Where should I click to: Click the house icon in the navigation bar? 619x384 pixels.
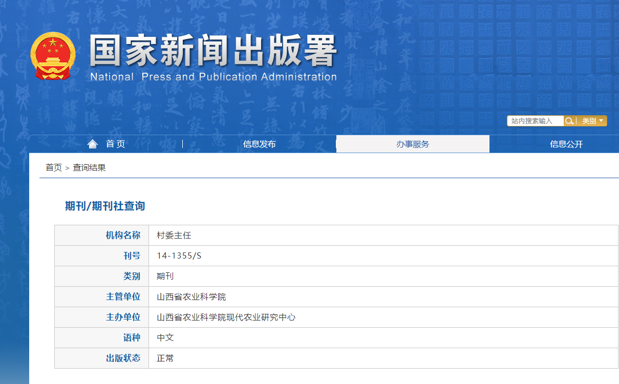click(x=93, y=144)
